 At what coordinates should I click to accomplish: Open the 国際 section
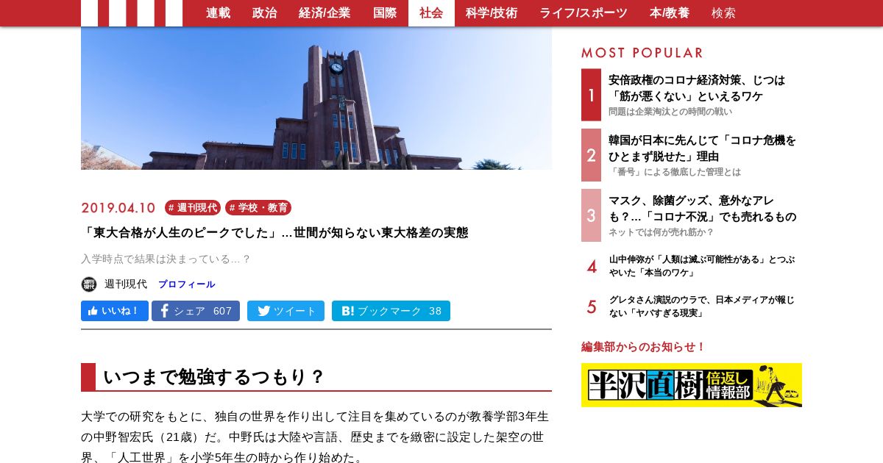click(385, 13)
